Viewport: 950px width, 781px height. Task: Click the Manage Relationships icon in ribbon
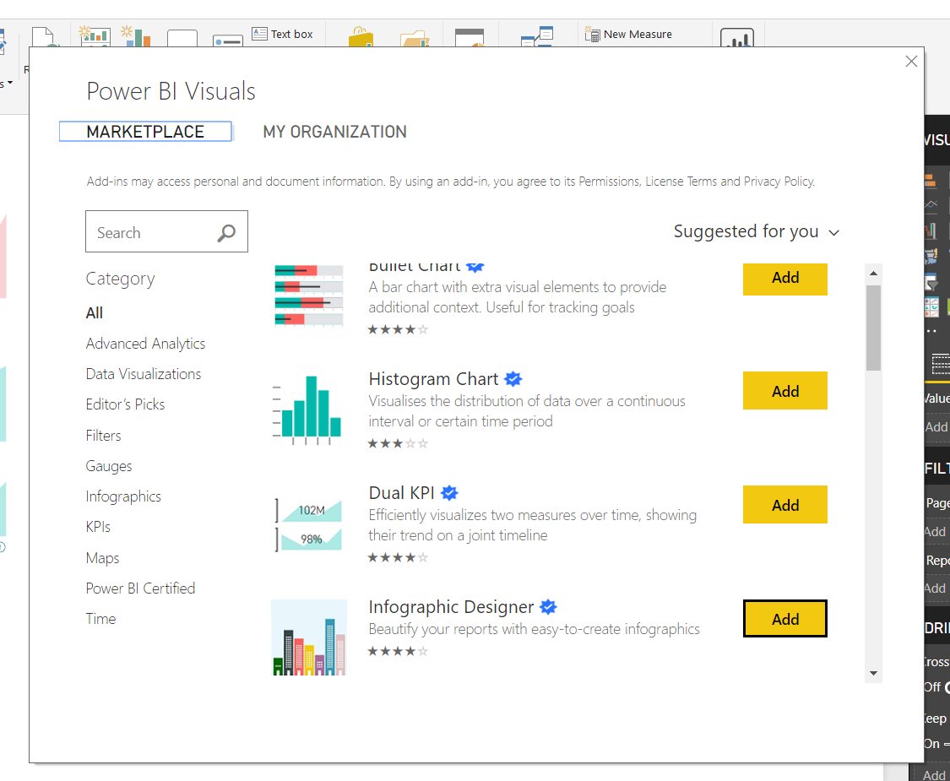[537, 36]
